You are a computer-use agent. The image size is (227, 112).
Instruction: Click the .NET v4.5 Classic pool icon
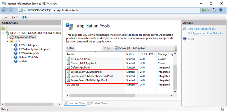(68, 59)
